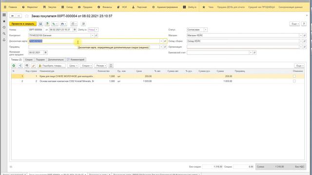Expand the Дисконтная карта dropdown arrow
Image resolution: width=312 pixels, height=175 pixels.
[x=161, y=41]
